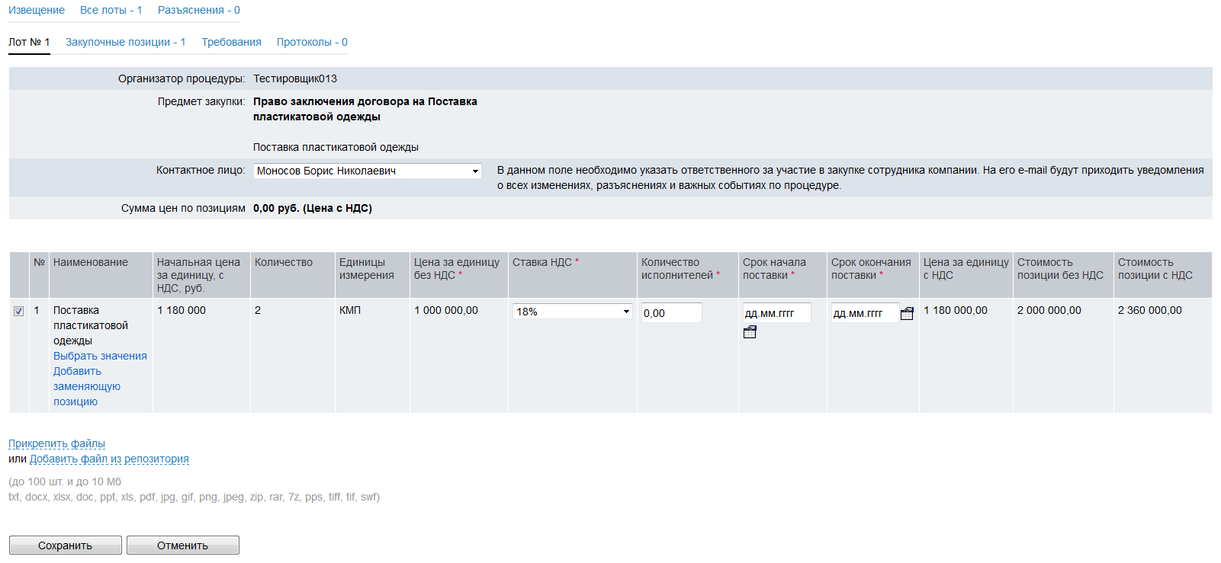Expand the 18% VAT rate dropdown
Screen dimensions: 1221x563
[572, 312]
